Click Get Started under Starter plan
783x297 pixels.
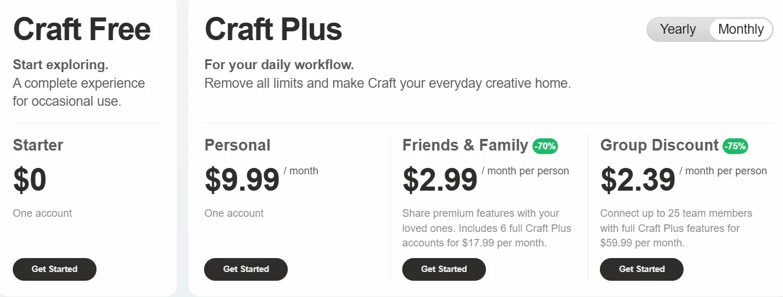(55, 269)
